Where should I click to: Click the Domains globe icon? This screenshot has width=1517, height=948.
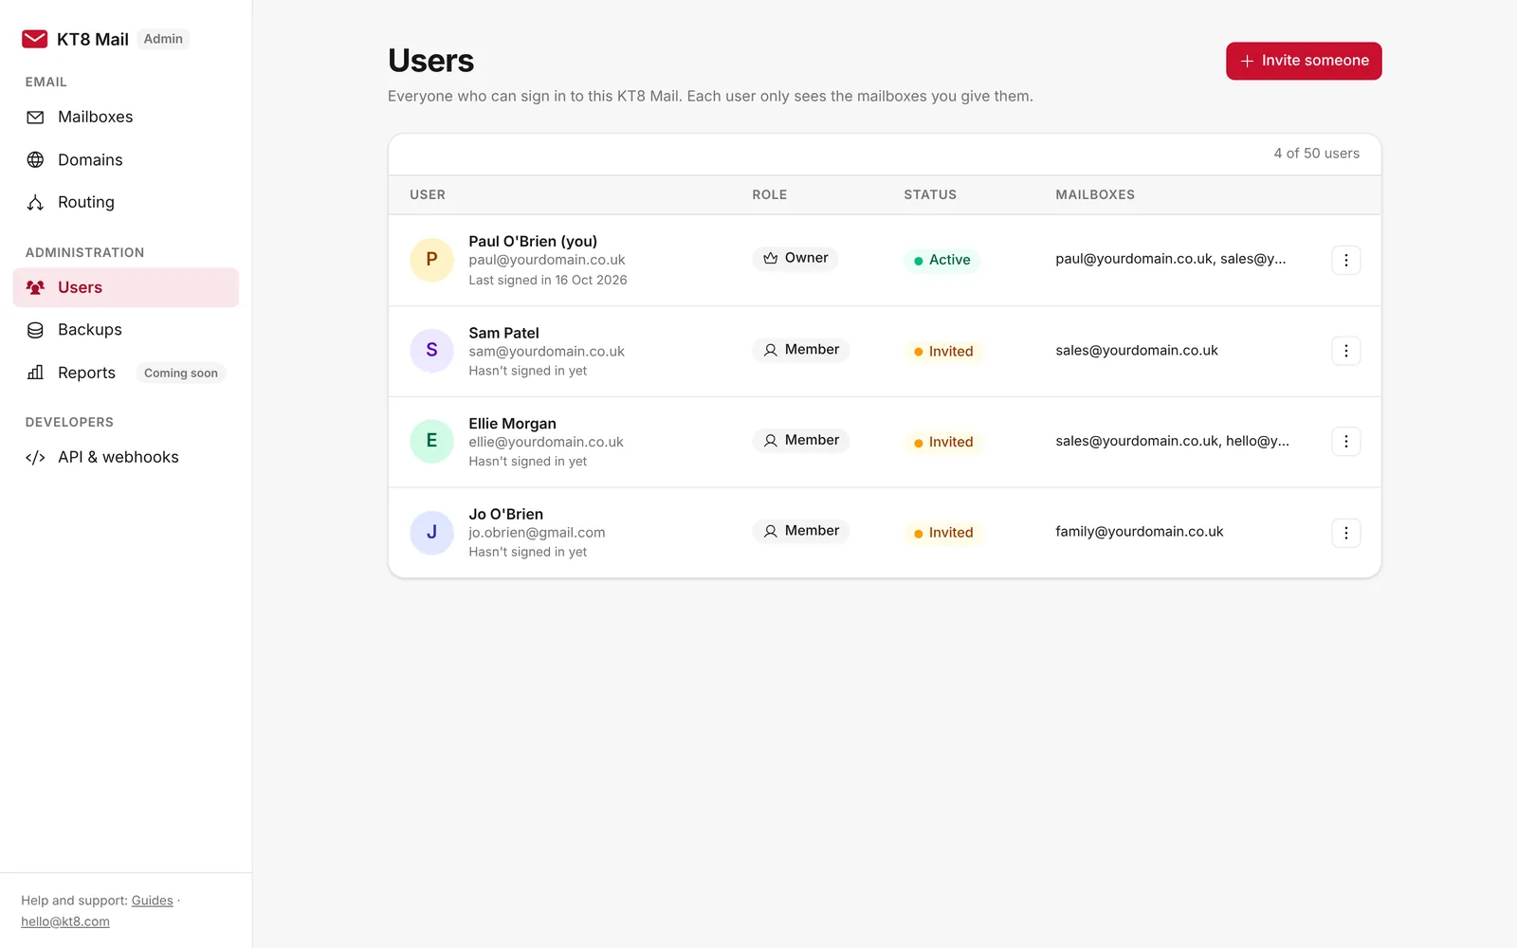(35, 159)
